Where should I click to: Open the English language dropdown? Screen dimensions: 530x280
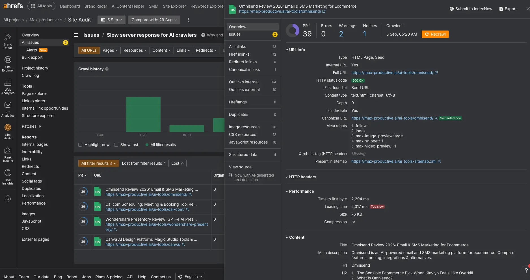click(x=190, y=277)
